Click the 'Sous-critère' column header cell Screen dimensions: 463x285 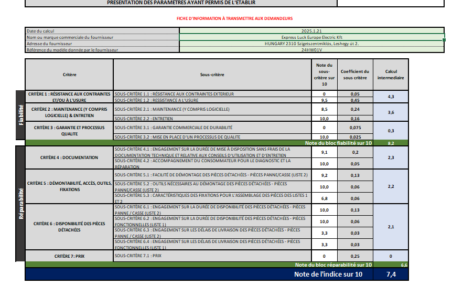pos(212,75)
